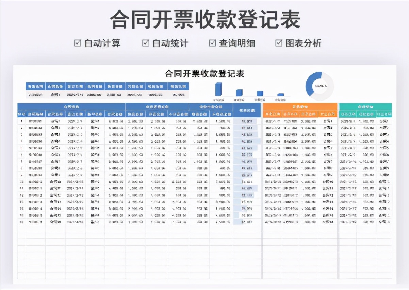Select the teal 收款明细 section header
This screenshot has width=409, height=290.
[x=365, y=106]
